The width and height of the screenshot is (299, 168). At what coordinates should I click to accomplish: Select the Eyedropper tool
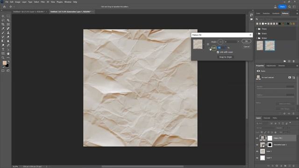pyautogui.click(x=3, y=28)
